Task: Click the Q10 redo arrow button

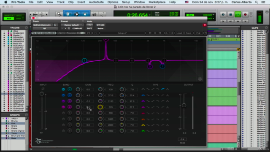Action: pos(96,33)
